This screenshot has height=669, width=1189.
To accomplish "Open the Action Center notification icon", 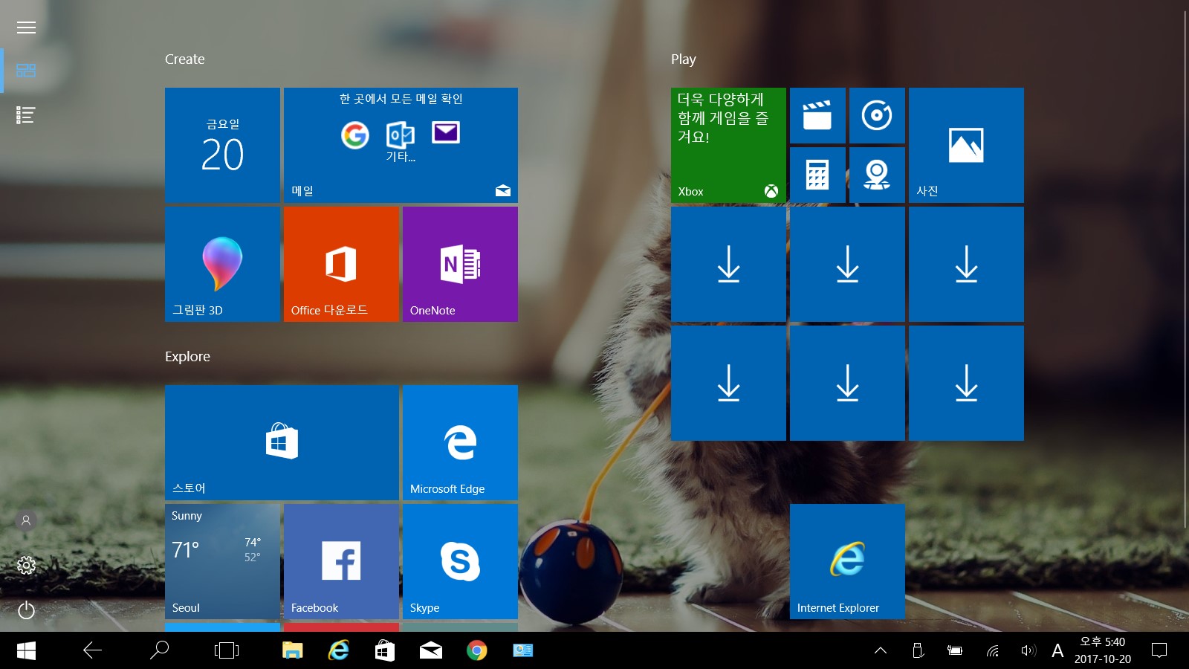I will click(1159, 650).
